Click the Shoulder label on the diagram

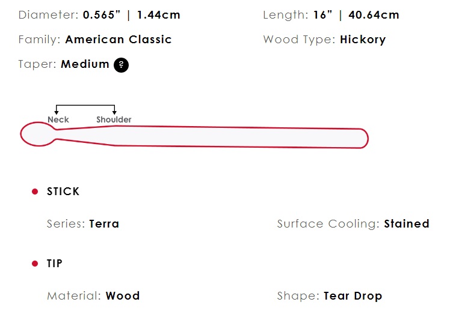coord(114,119)
